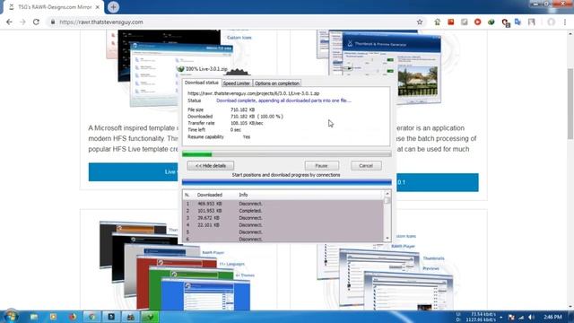Image resolution: width=574 pixels, height=323 pixels.
Task: Open the Options on completion tab
Action: 277,83
